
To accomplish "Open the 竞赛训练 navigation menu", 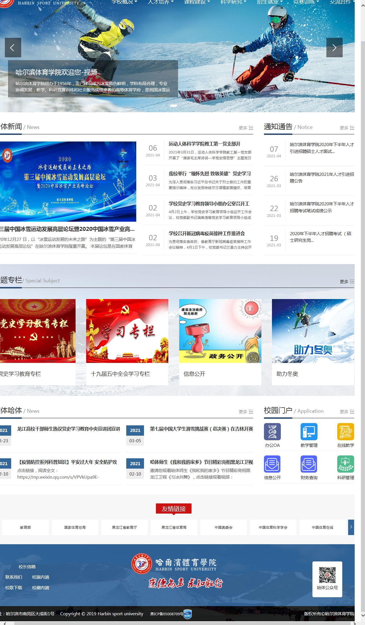I will tap(306, 2).
